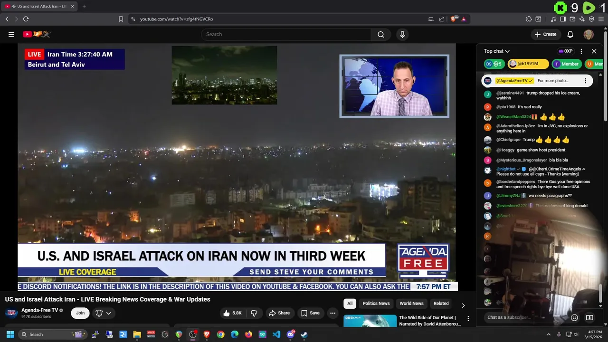Select the DS gifted memberships chip
608x342 pixels.
click(494, 64)
